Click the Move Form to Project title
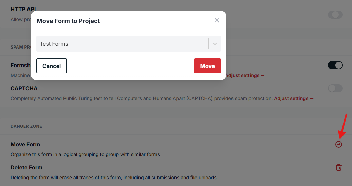Image resolution: width=352 pixels, height=186 pixels. point(68,21)
